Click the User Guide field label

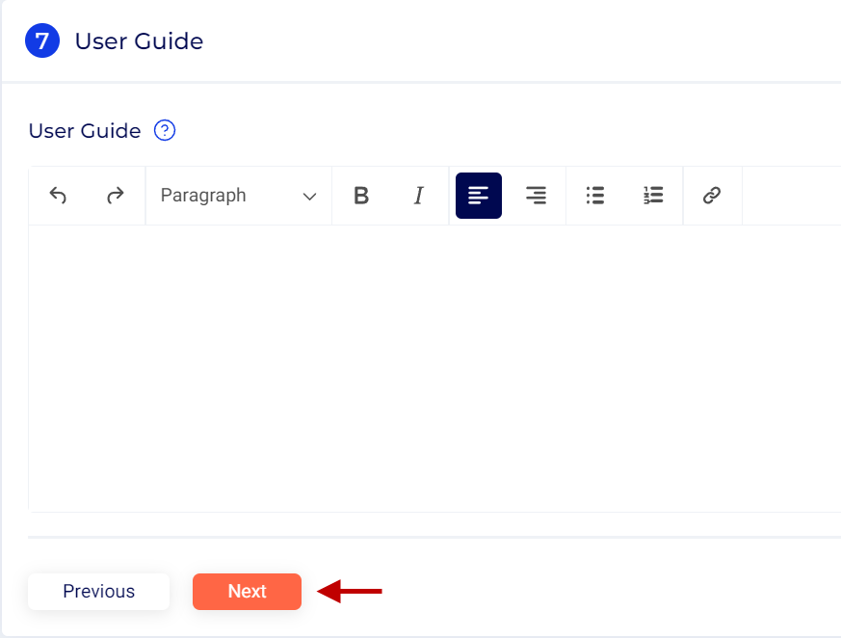pyautogui.click(x=85, y=131)
